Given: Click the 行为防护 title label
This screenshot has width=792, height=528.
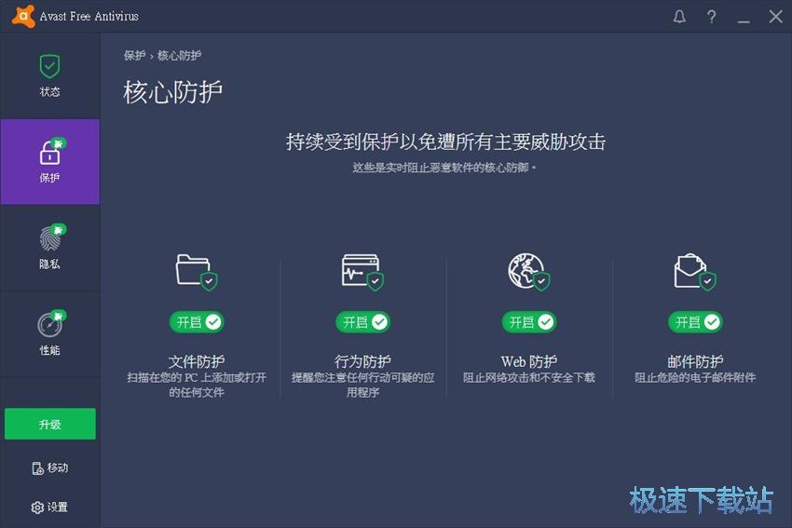Looking at the screenshot, I should pyautogui.click(x=362, y=361).
